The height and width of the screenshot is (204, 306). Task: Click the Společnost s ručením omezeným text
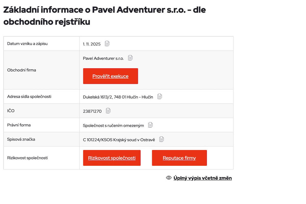pos(113,125)
